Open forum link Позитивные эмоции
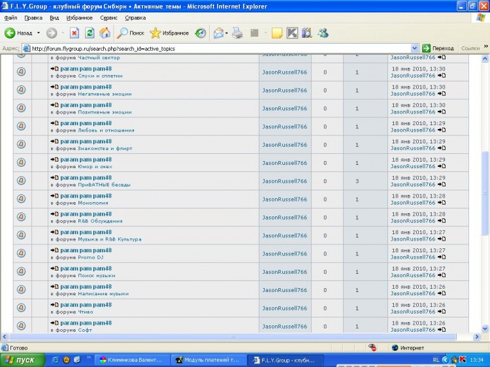This screenshot has width=490, height=367. [x=105, y=112]
